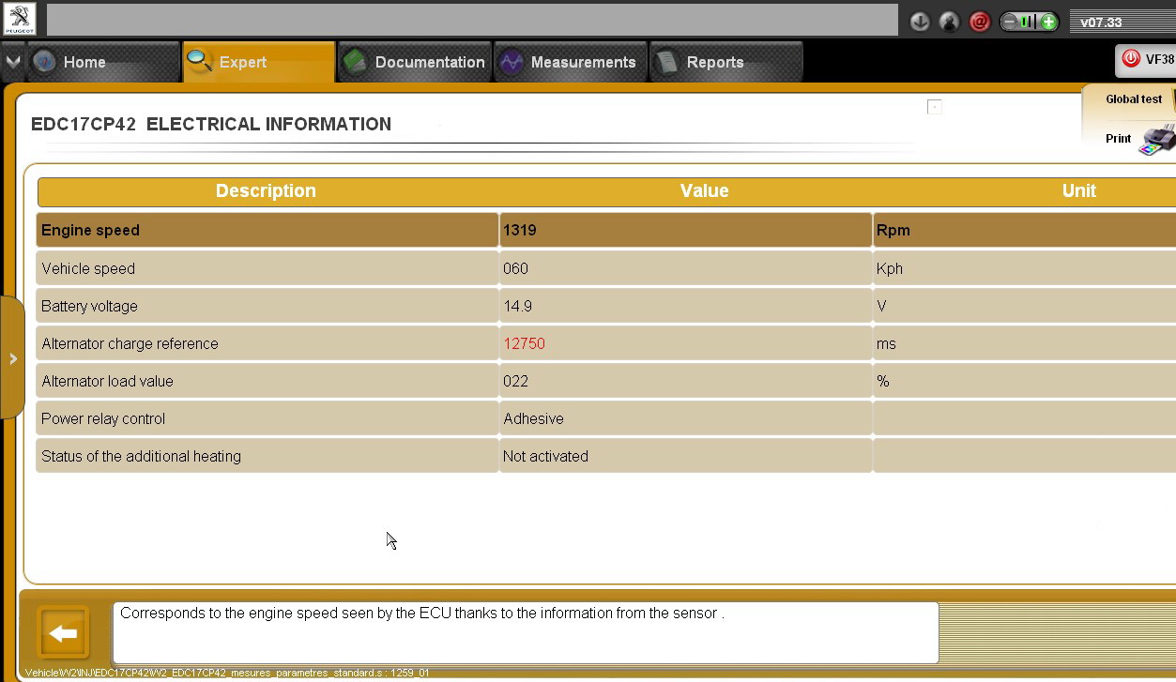Click the Value column header
This screenshot has width=1176, height=682.
coord(704,190)
